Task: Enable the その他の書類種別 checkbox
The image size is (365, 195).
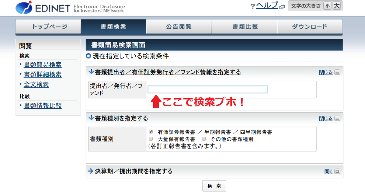Action: tap(204, 139)
